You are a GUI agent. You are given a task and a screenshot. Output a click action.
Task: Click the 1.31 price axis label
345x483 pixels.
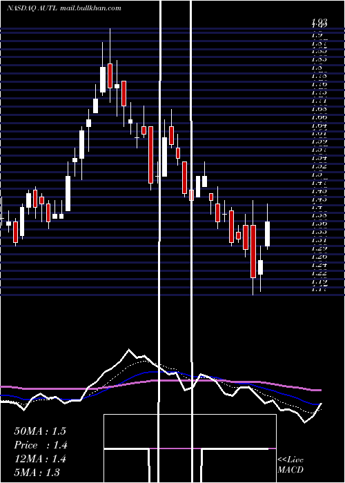click(319, 240)
